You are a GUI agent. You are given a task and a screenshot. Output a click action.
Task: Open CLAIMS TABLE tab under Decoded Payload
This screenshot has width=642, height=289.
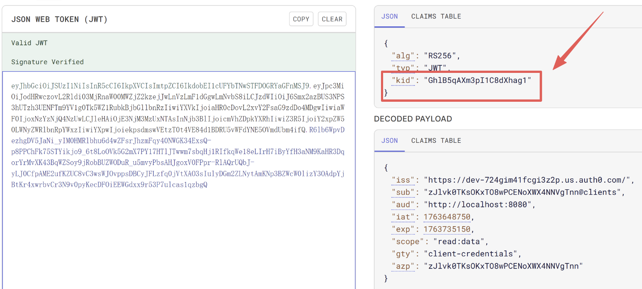436,140
